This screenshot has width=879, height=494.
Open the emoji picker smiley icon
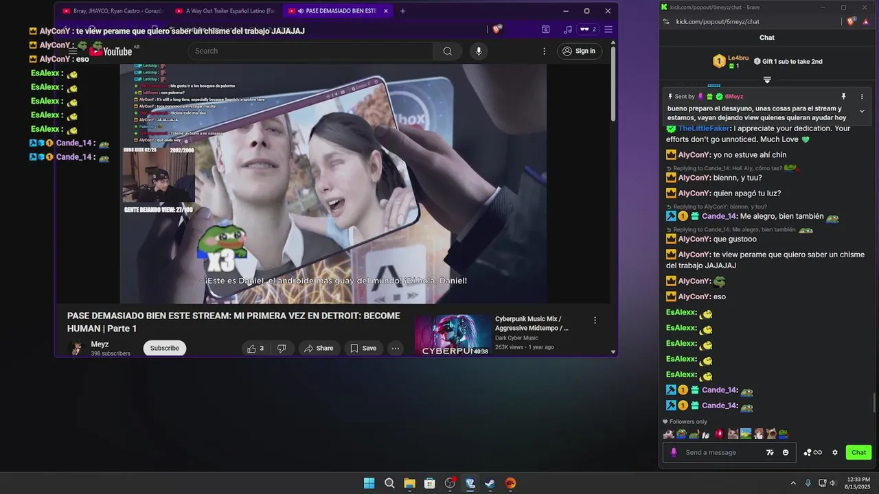pos(786,452)
